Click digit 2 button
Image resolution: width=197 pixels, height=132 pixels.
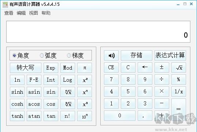click(x=128, y=104)
